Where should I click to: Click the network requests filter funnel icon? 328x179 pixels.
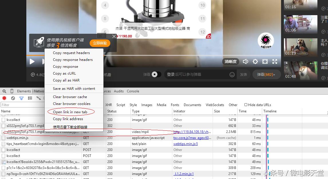pyautogui.click(x=21, y=98)
